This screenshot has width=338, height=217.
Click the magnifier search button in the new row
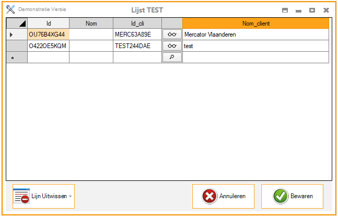click(x=172, y=57)
